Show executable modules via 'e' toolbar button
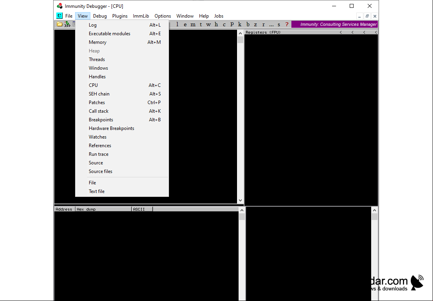Screen dimensions: 433x301 coord(185,24)
